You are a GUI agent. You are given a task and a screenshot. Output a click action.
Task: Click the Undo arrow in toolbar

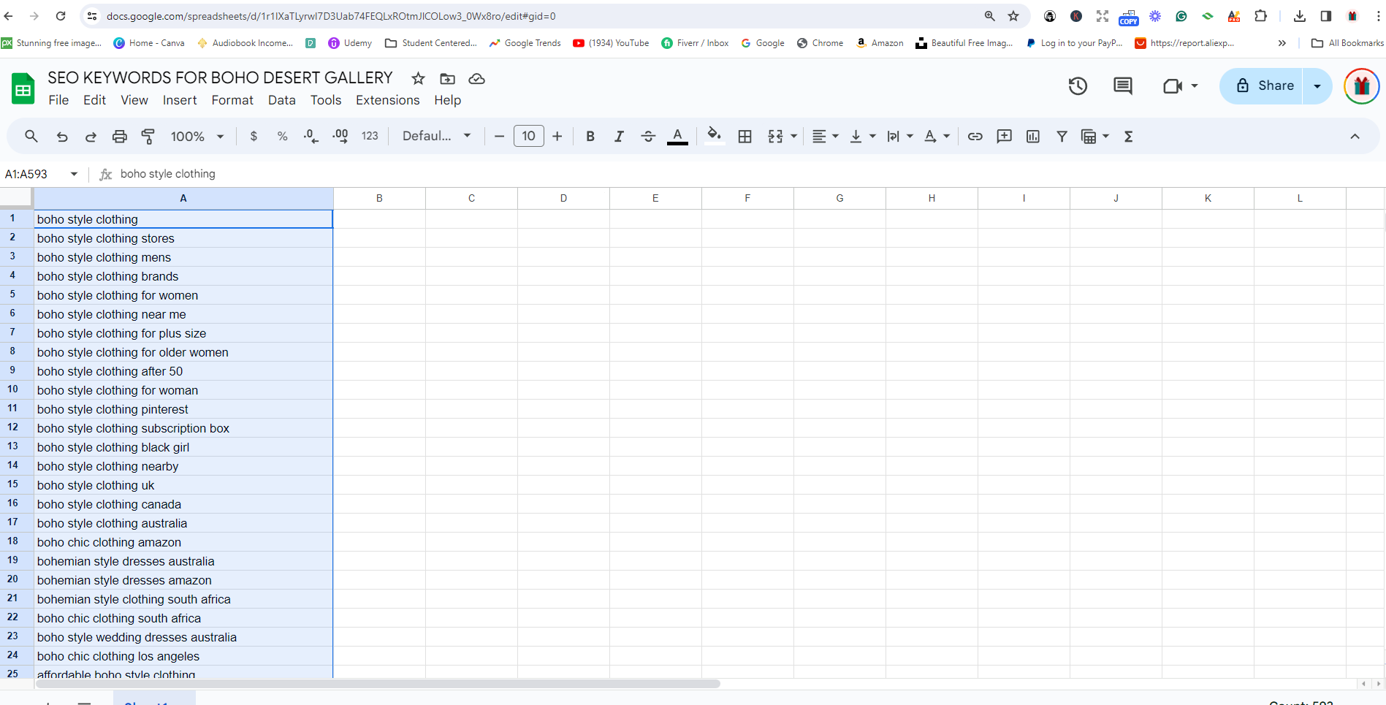[x=62, y=136]
